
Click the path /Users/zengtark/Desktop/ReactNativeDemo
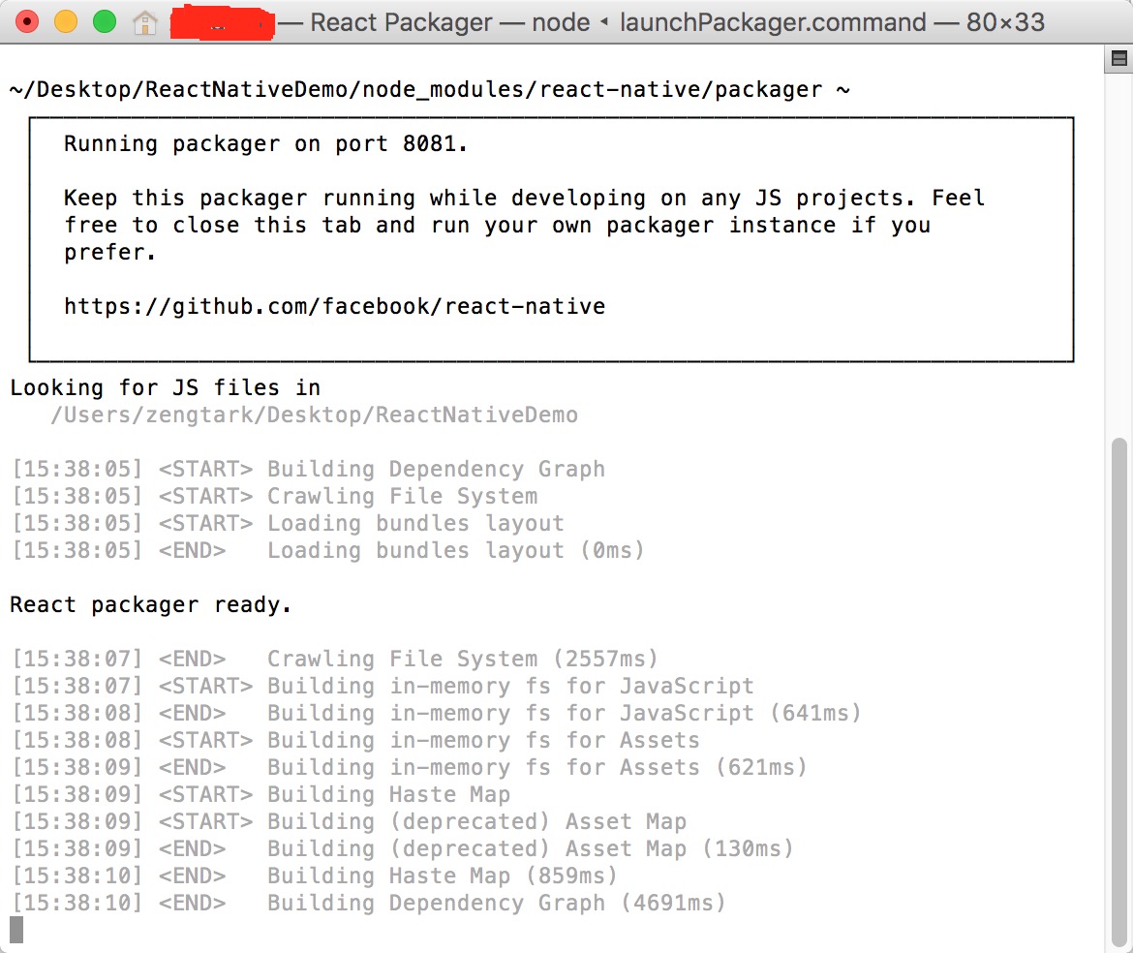[315, 415]
